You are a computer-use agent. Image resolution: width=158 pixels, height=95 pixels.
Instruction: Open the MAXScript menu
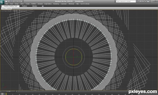tap(71, 4)
